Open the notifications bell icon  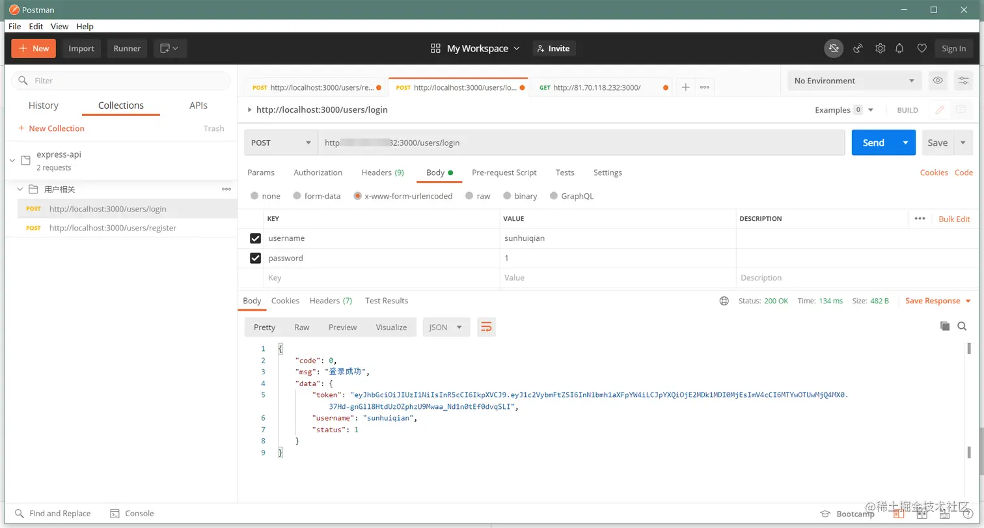[899, 48]
